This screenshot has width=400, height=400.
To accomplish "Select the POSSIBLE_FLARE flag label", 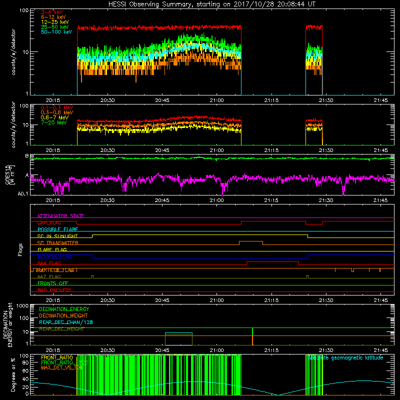I will [x=57, y=229].
